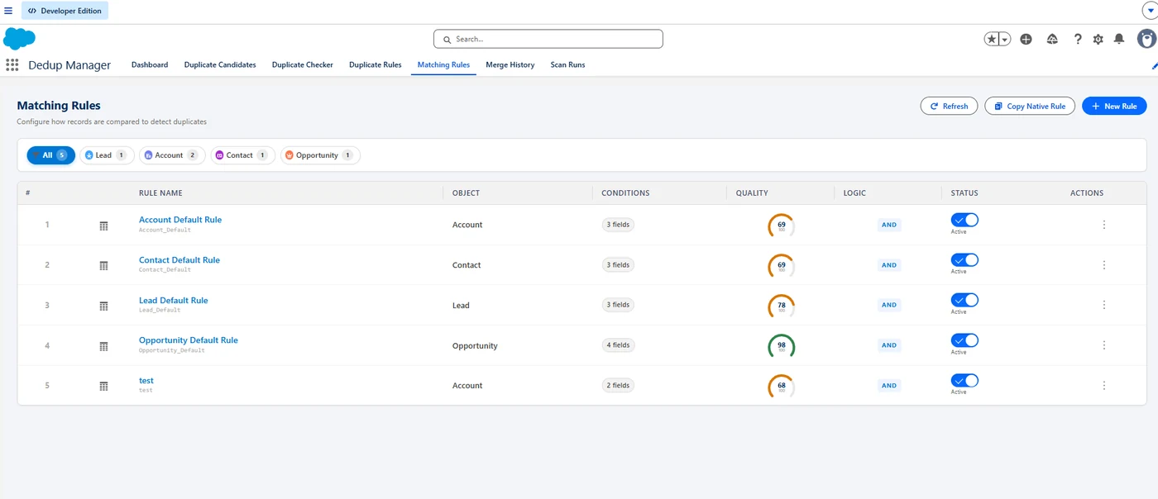Open the Setup gear menu
The height and width of the screenshot is (499, 1158).
pos(1098,39)
